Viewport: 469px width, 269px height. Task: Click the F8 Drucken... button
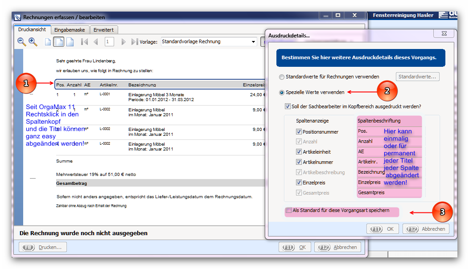pyautogui.click(x=43, y=247)
